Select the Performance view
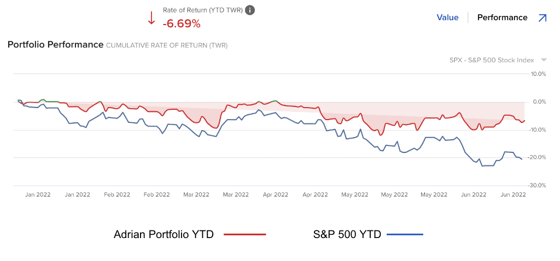The image size is (560, 261). [502, 17]
